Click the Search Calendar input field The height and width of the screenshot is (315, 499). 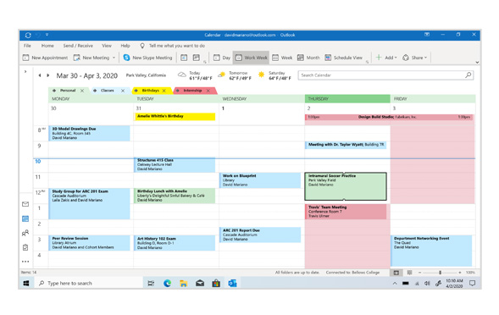381,75
